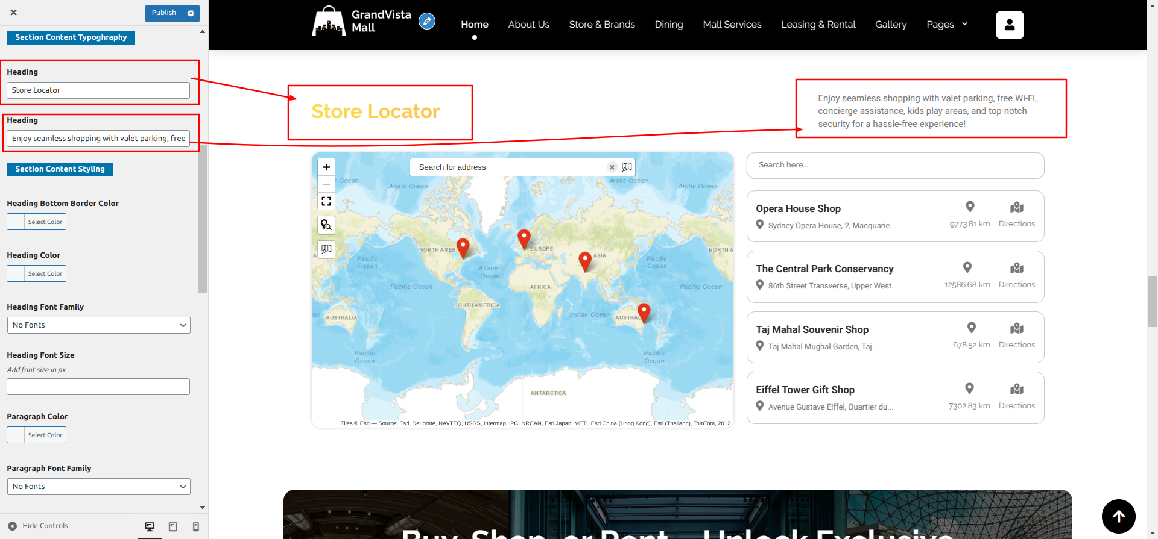Click the scroll-to-top arrow button
1158x539 pixels.
(1118, 516)
